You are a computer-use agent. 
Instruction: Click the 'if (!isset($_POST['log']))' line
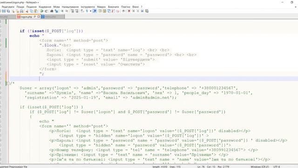[x=51, y=31]
